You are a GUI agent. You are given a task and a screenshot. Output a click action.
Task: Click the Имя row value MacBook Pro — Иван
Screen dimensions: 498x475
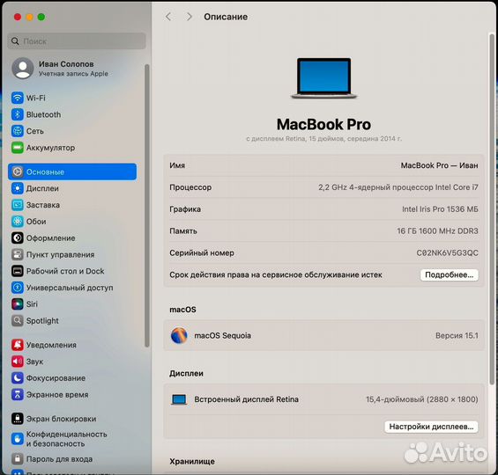click(439, 165)
